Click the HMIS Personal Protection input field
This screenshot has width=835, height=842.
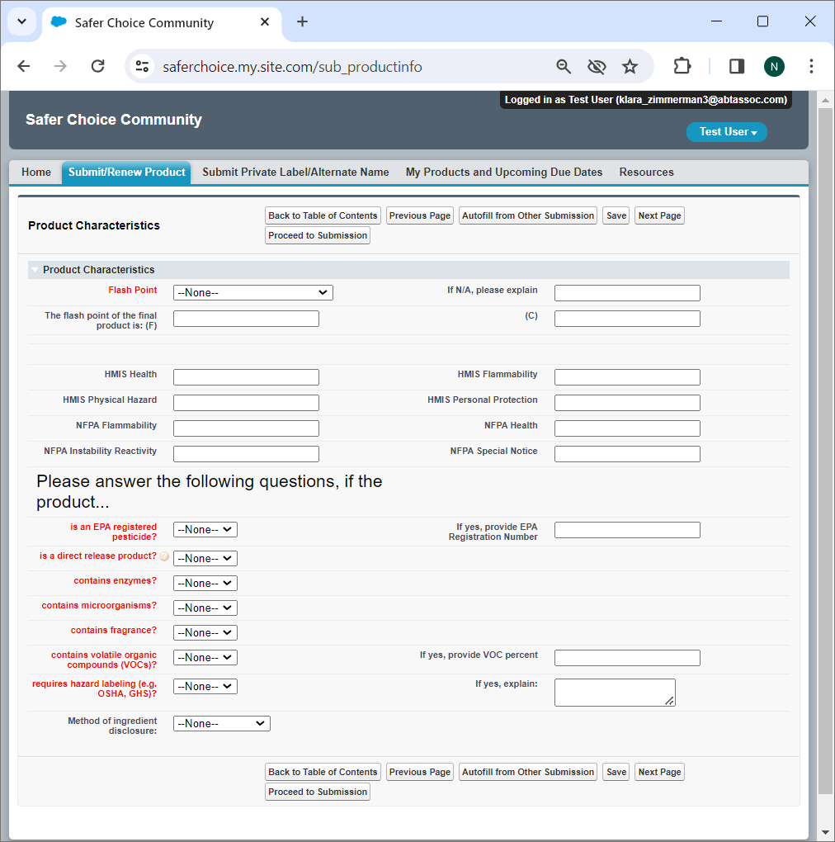[x=627, y=403]
